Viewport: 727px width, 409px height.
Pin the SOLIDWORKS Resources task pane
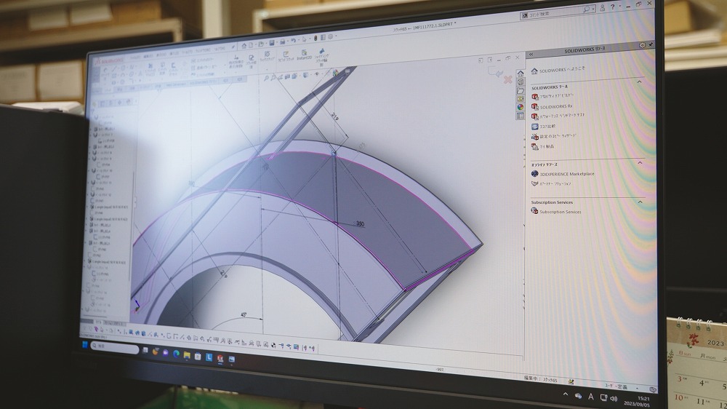(651, 44)
